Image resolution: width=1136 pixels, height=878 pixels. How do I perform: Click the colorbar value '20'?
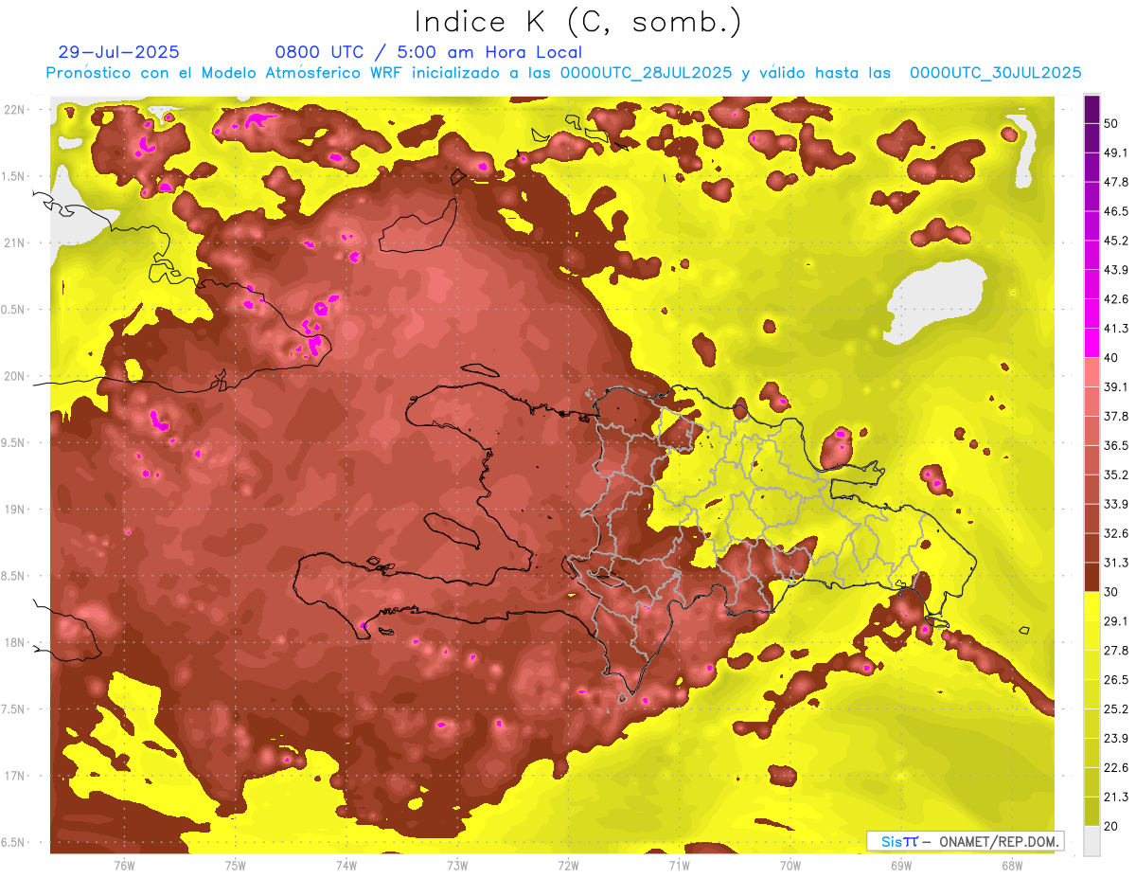tap(1111, 826)
